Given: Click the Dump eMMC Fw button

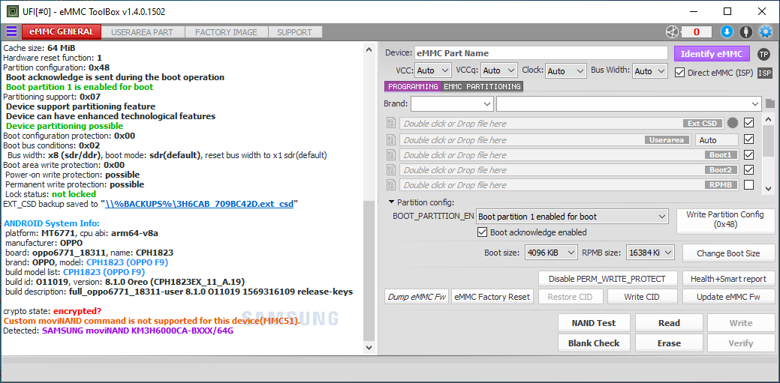Looking at the screenshot, I should (x=417, y=297).
